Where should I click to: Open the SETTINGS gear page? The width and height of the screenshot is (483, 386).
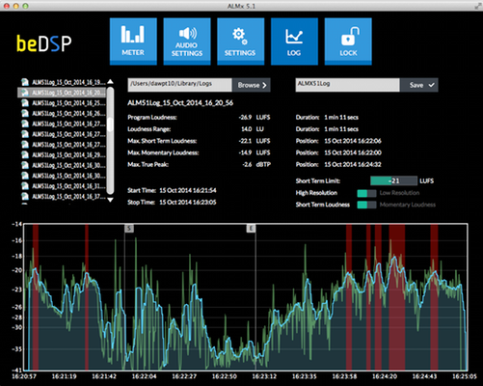click(x=241, y=41)
